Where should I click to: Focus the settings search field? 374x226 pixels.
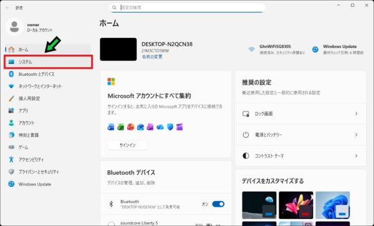click(x=187, y=7)
